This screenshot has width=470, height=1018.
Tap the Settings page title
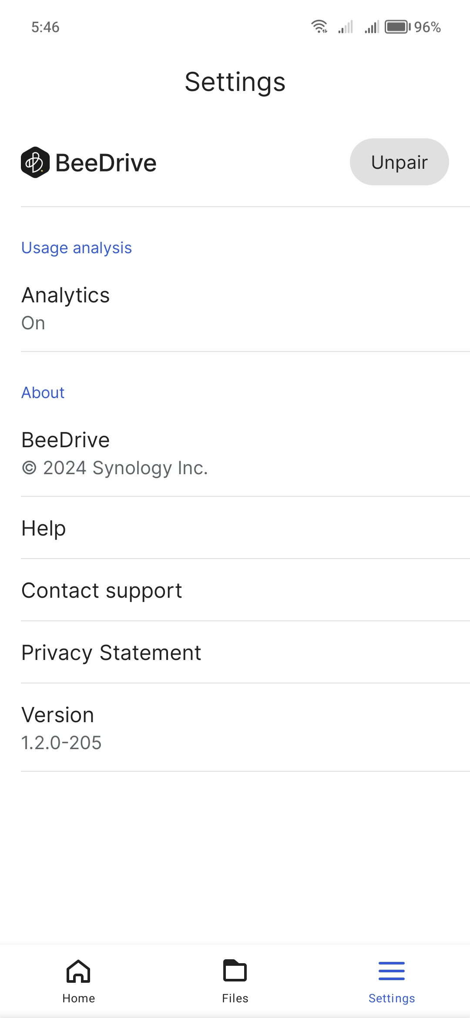(235, 82)
